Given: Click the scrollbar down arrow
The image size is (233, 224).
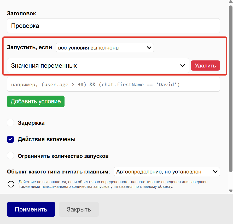Looking at the screenshot, I should (x=231, y=191).
